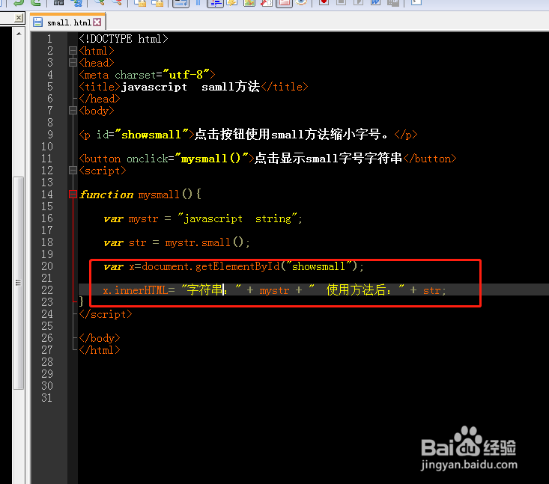Click 'document.getElementById' in line 20

pos(211,266)
